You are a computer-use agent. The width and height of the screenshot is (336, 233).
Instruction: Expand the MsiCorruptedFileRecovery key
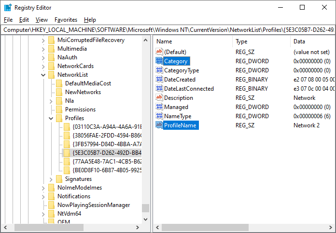[x=43, y=41]
